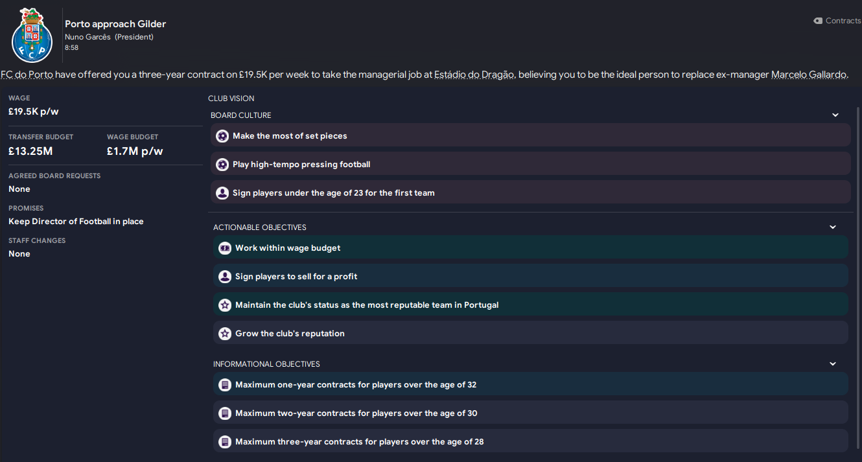The width and height of the screenshot is (862, 462).
Task: Click the club vision vertical scrollbar
Action: (858, 259)
